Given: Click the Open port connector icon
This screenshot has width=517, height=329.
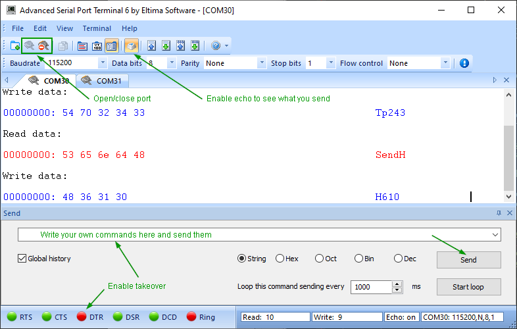Looking at the screenshot, I should point(30,45).
